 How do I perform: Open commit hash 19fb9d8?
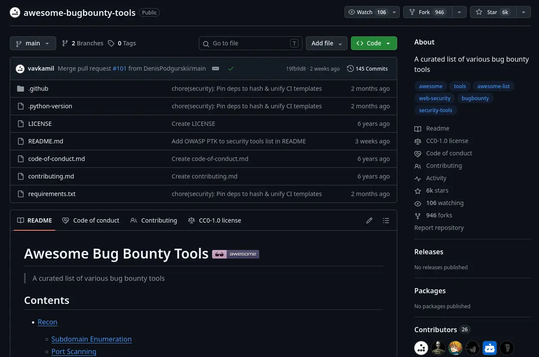(x=296, y=68)
